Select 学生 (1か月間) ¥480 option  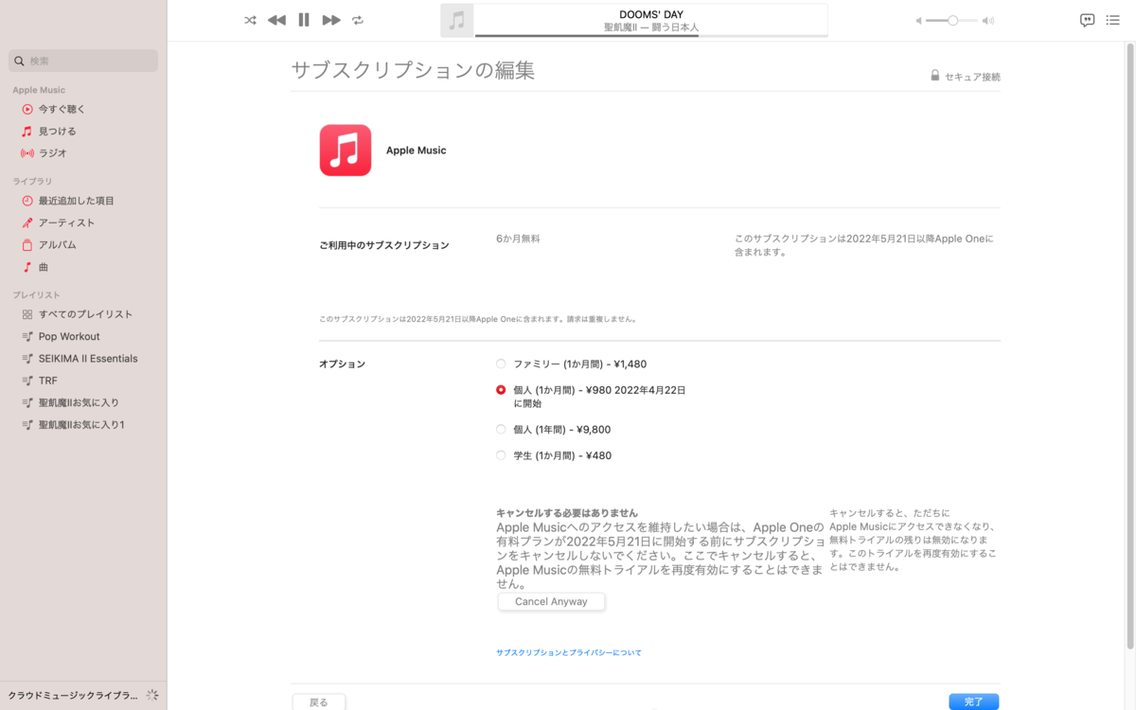click(x=501, y=455)
